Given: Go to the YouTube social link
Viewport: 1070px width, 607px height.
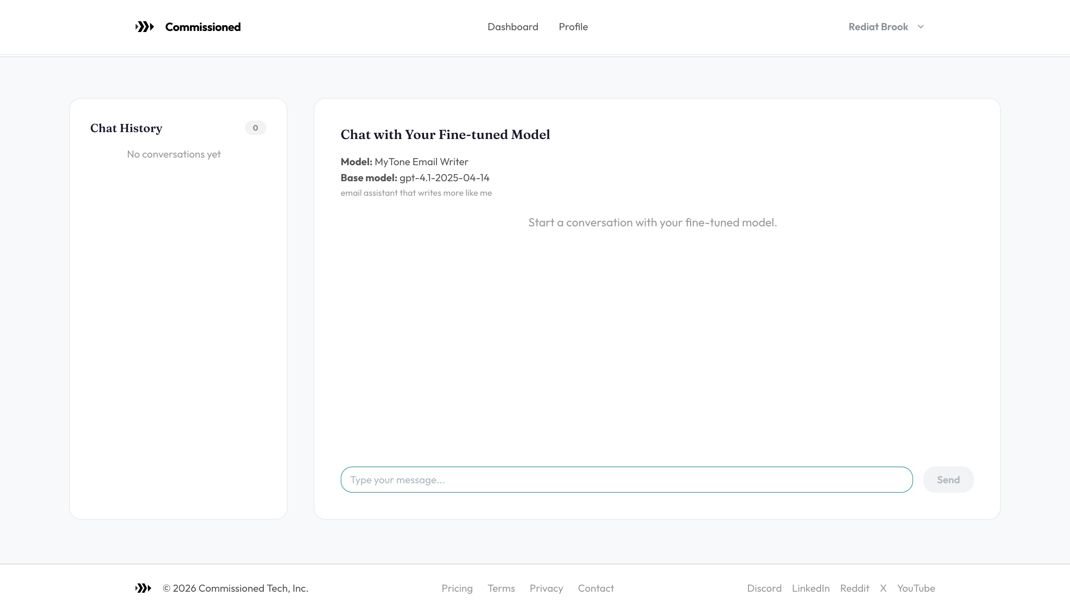Looking at the screenshot, I should coord(916,588).
